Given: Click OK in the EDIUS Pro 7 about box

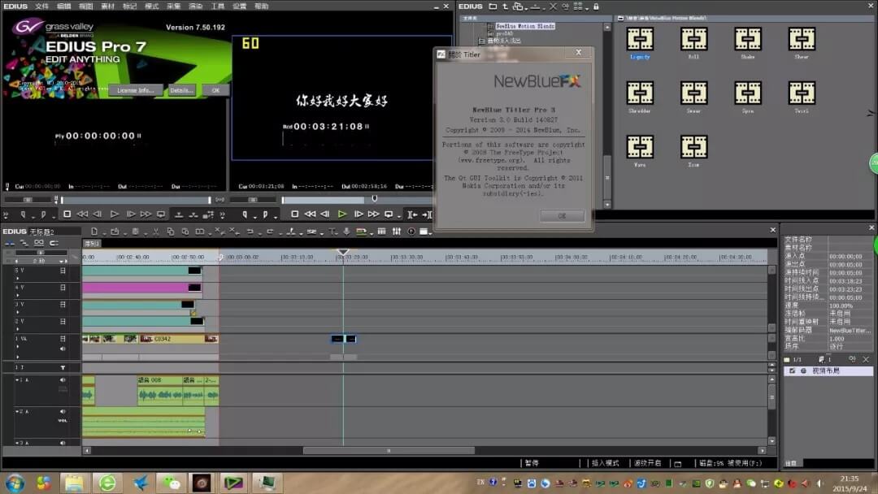Looking at the screenshot, I should click(215, 90).
